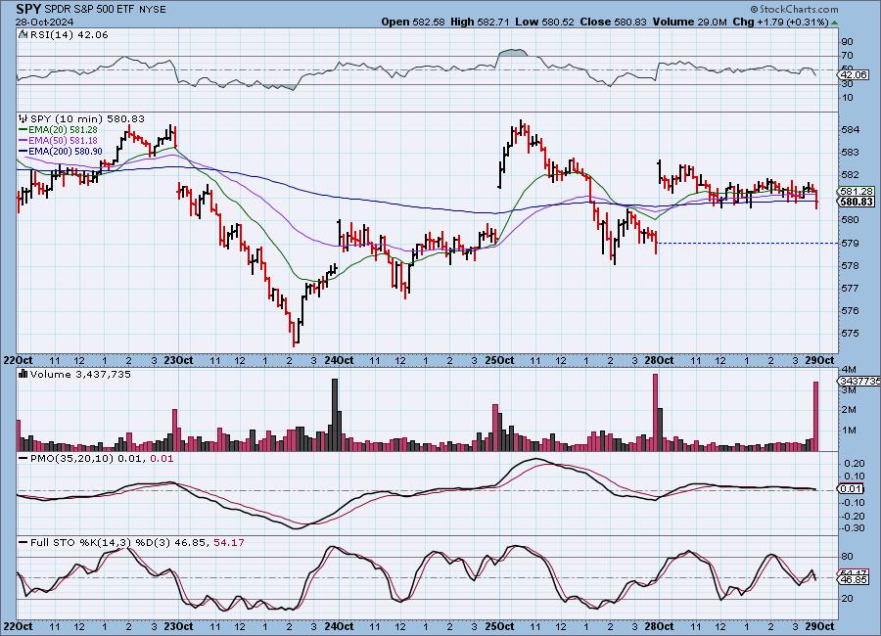Click the small icon before RSI(14) label
881x636 pixels.
pos(23,34)
